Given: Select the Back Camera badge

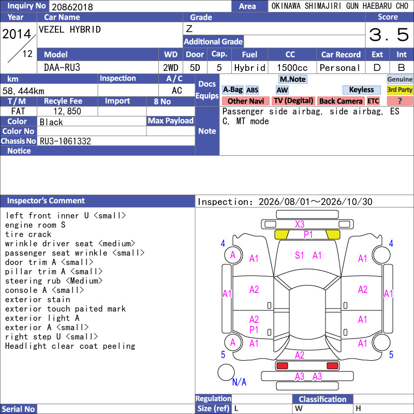Looking at the screenshot, I should pyautogui.click(x=341, y=101).
